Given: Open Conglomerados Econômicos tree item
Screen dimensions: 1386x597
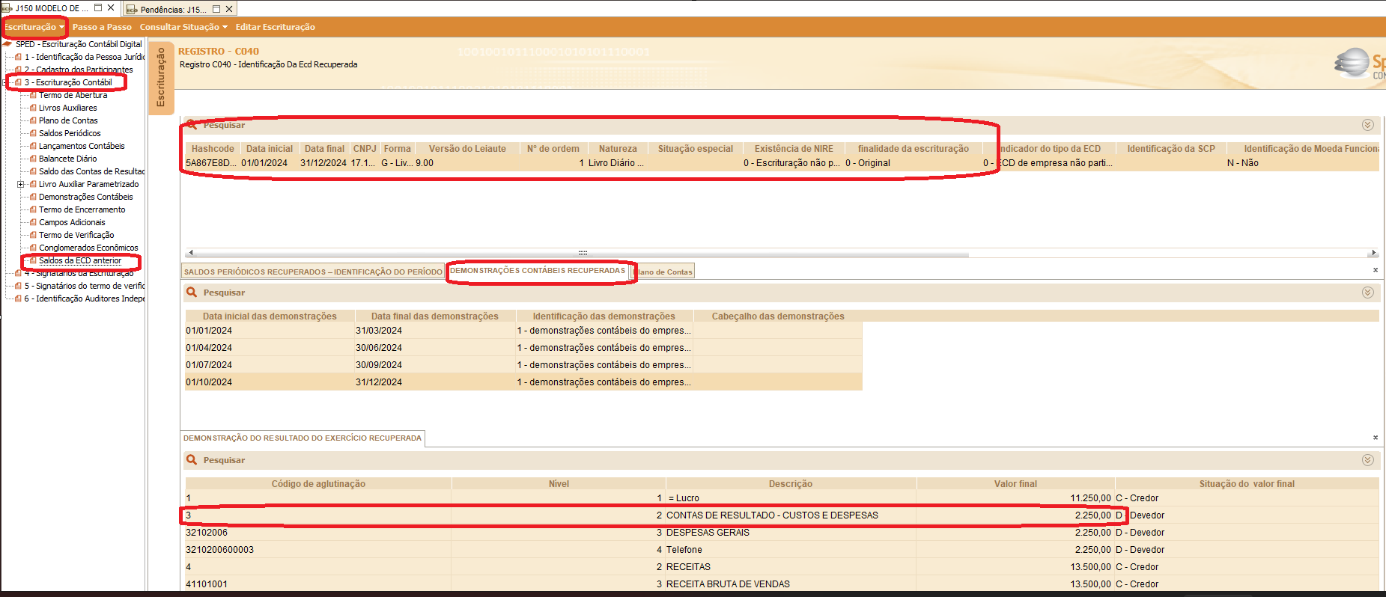Looking at the screenshot, I should 88,248.
